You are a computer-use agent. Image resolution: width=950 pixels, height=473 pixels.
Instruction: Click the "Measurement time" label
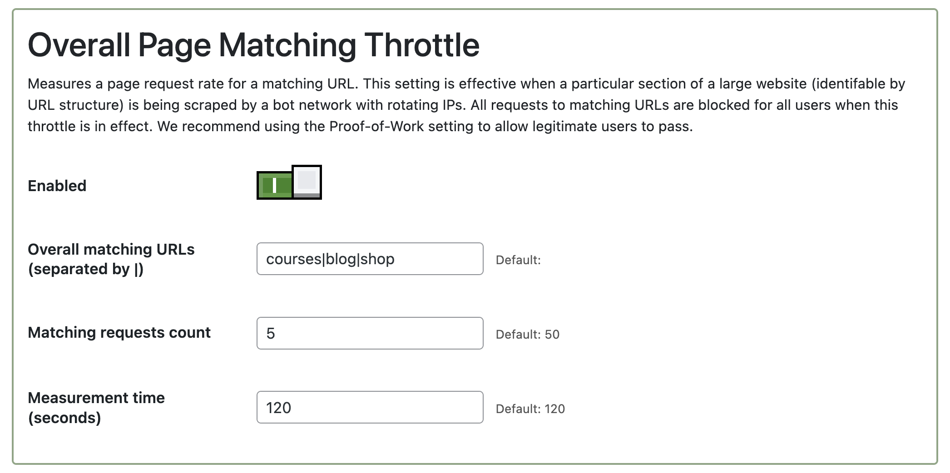[x=96, y=398]
